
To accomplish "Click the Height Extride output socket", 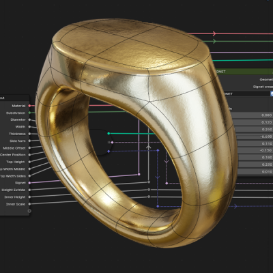I will (x=29, y=190).
